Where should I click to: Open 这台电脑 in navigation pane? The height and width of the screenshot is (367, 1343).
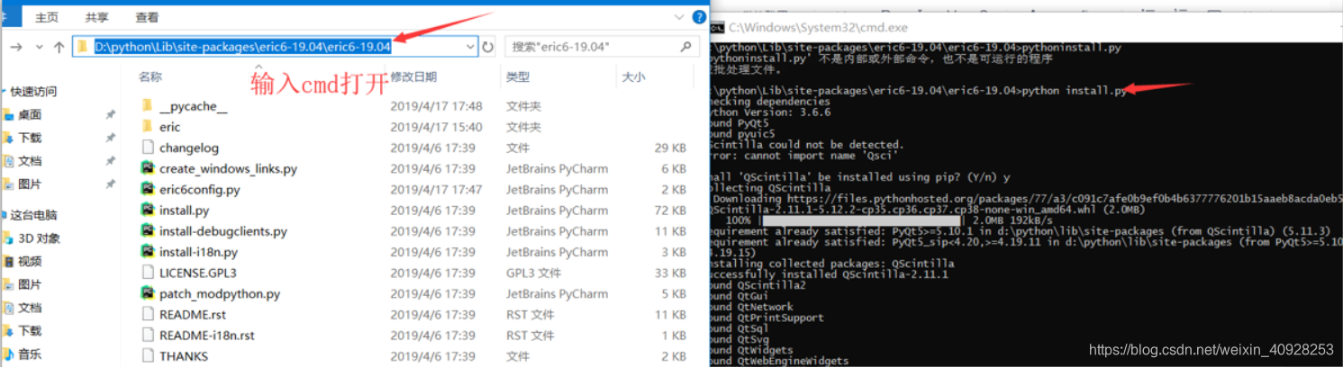(x=33, y=215)
